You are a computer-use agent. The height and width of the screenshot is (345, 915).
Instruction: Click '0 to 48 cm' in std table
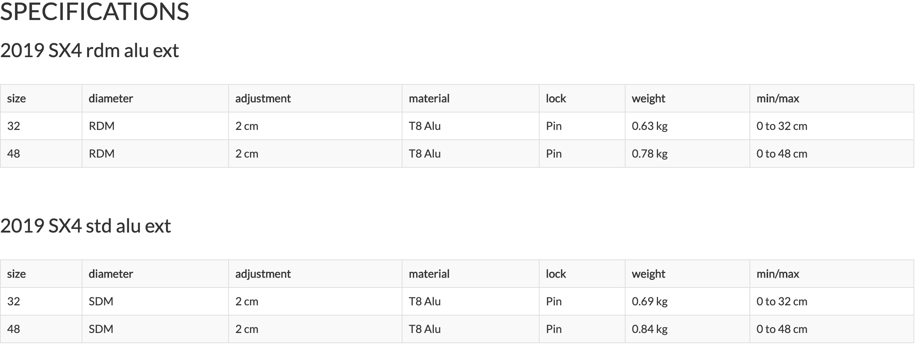782,329
